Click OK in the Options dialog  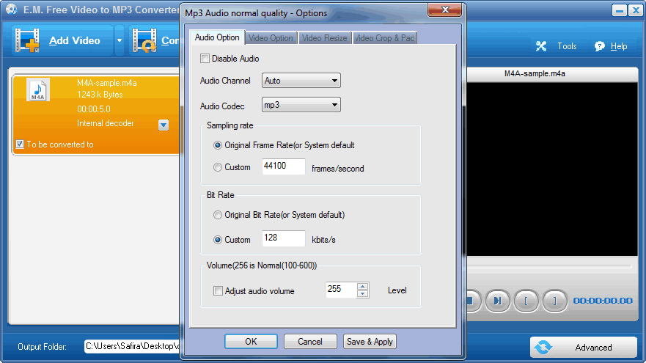[x=251, y=342]
